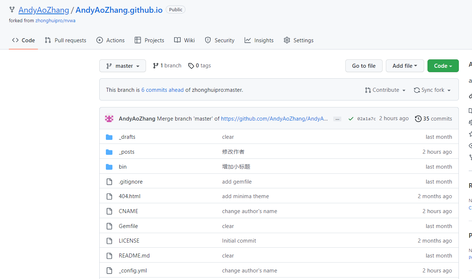
Task: Open the _drafts folder
Action: click(127, 137)
